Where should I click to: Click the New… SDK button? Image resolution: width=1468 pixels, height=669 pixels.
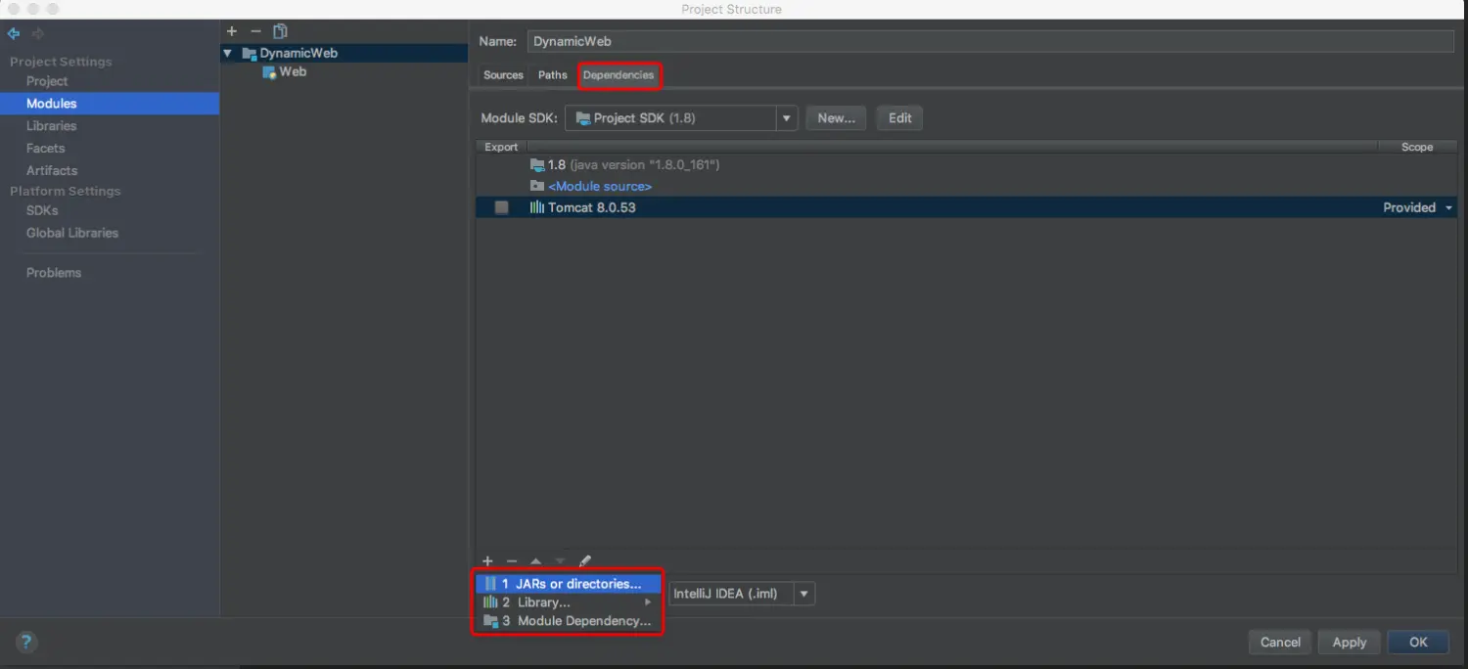tap(836, 118)
